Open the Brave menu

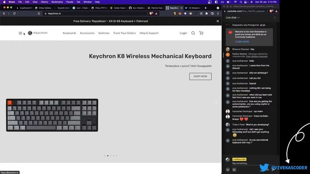12,2
